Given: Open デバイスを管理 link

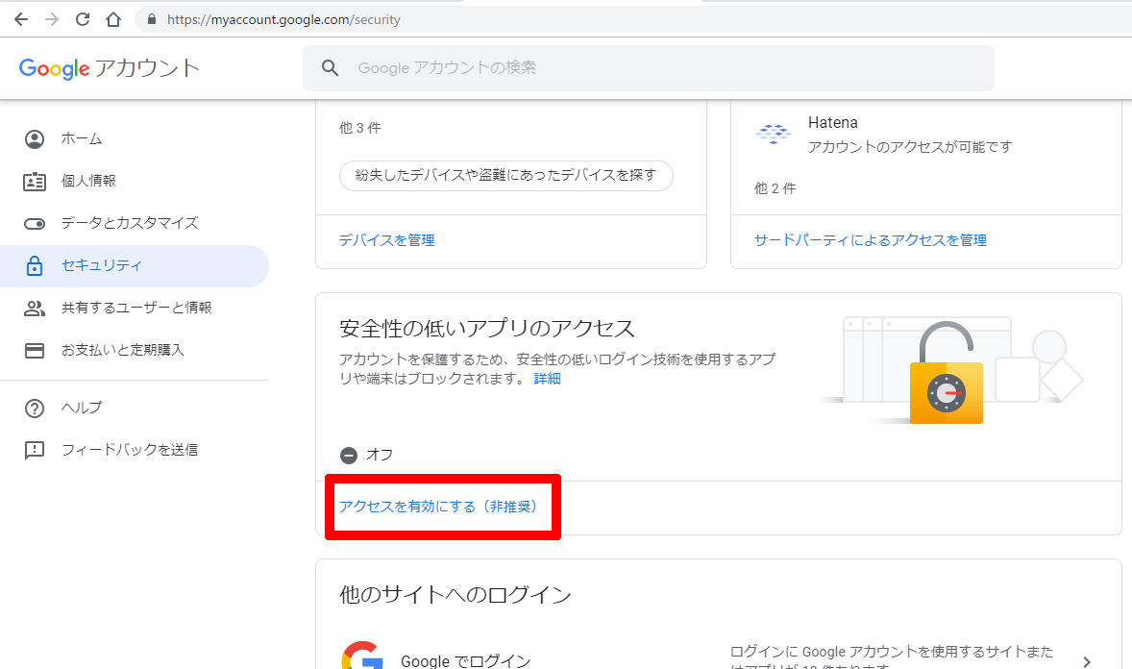Looking at the screenshot, I should click(x=387, y=240).
